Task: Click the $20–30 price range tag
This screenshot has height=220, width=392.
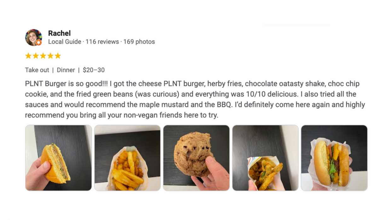Action: point(94,70)
